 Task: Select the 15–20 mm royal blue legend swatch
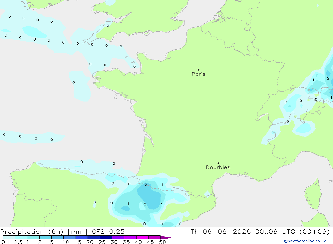pyautogui.click(x=82, y=237)
